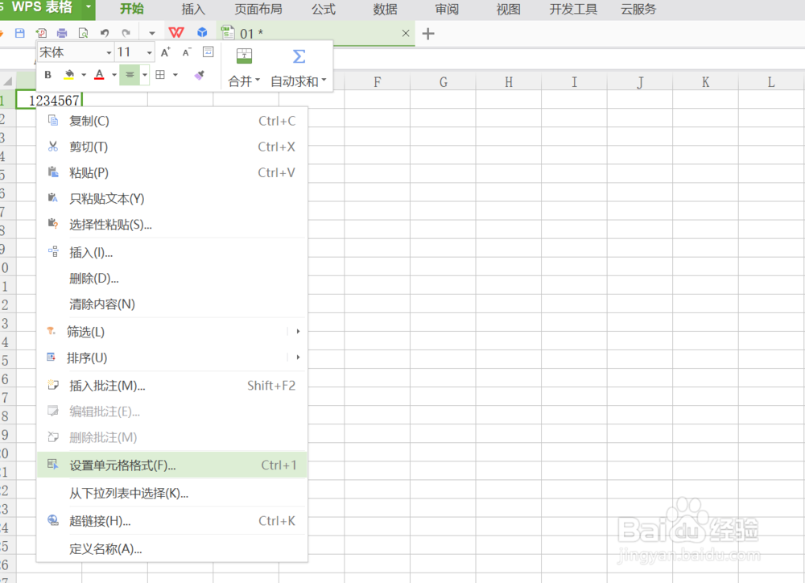Select column K header
Screen dimensions: 805x583
[x=705, y=81]
